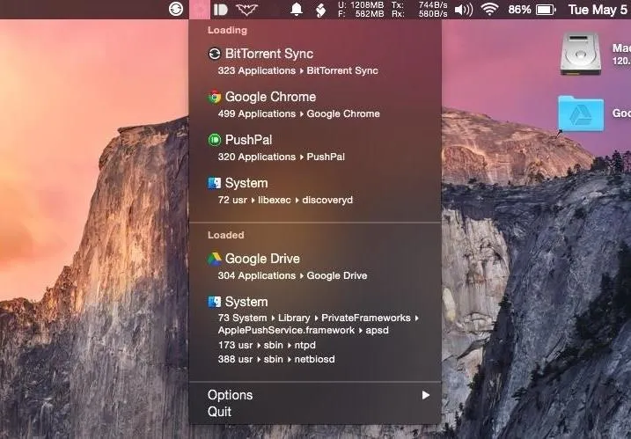Viewport: 631px width, 439px height.
Task: Click the Tue May 5 date clock
Action: (x=598, y=10)
